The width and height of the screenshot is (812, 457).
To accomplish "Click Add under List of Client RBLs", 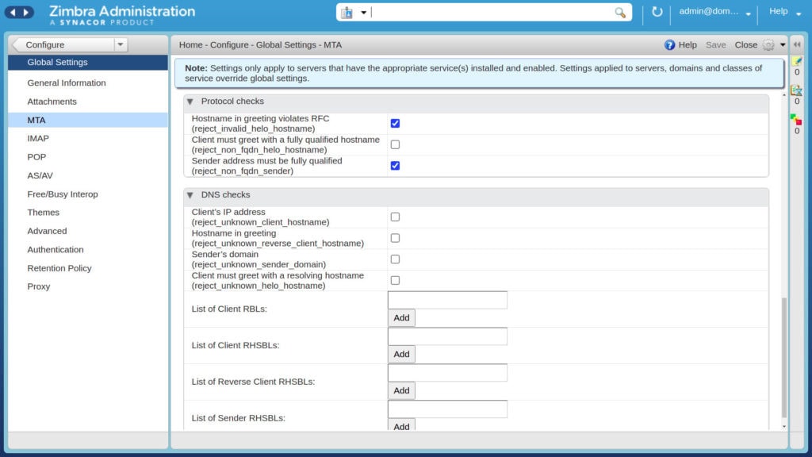I will (x=401, y=317).
